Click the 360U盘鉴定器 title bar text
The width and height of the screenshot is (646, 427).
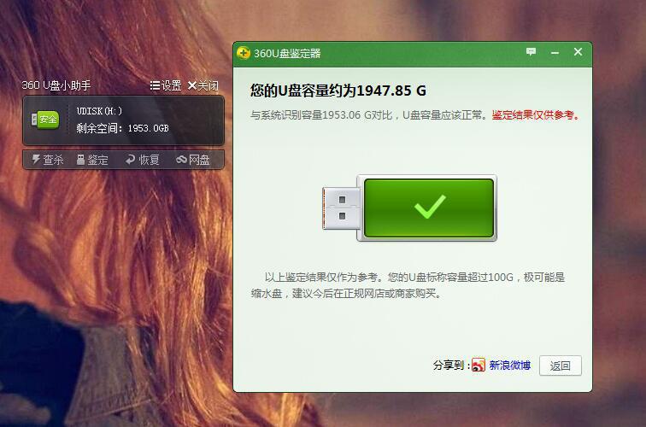point(287,54)
